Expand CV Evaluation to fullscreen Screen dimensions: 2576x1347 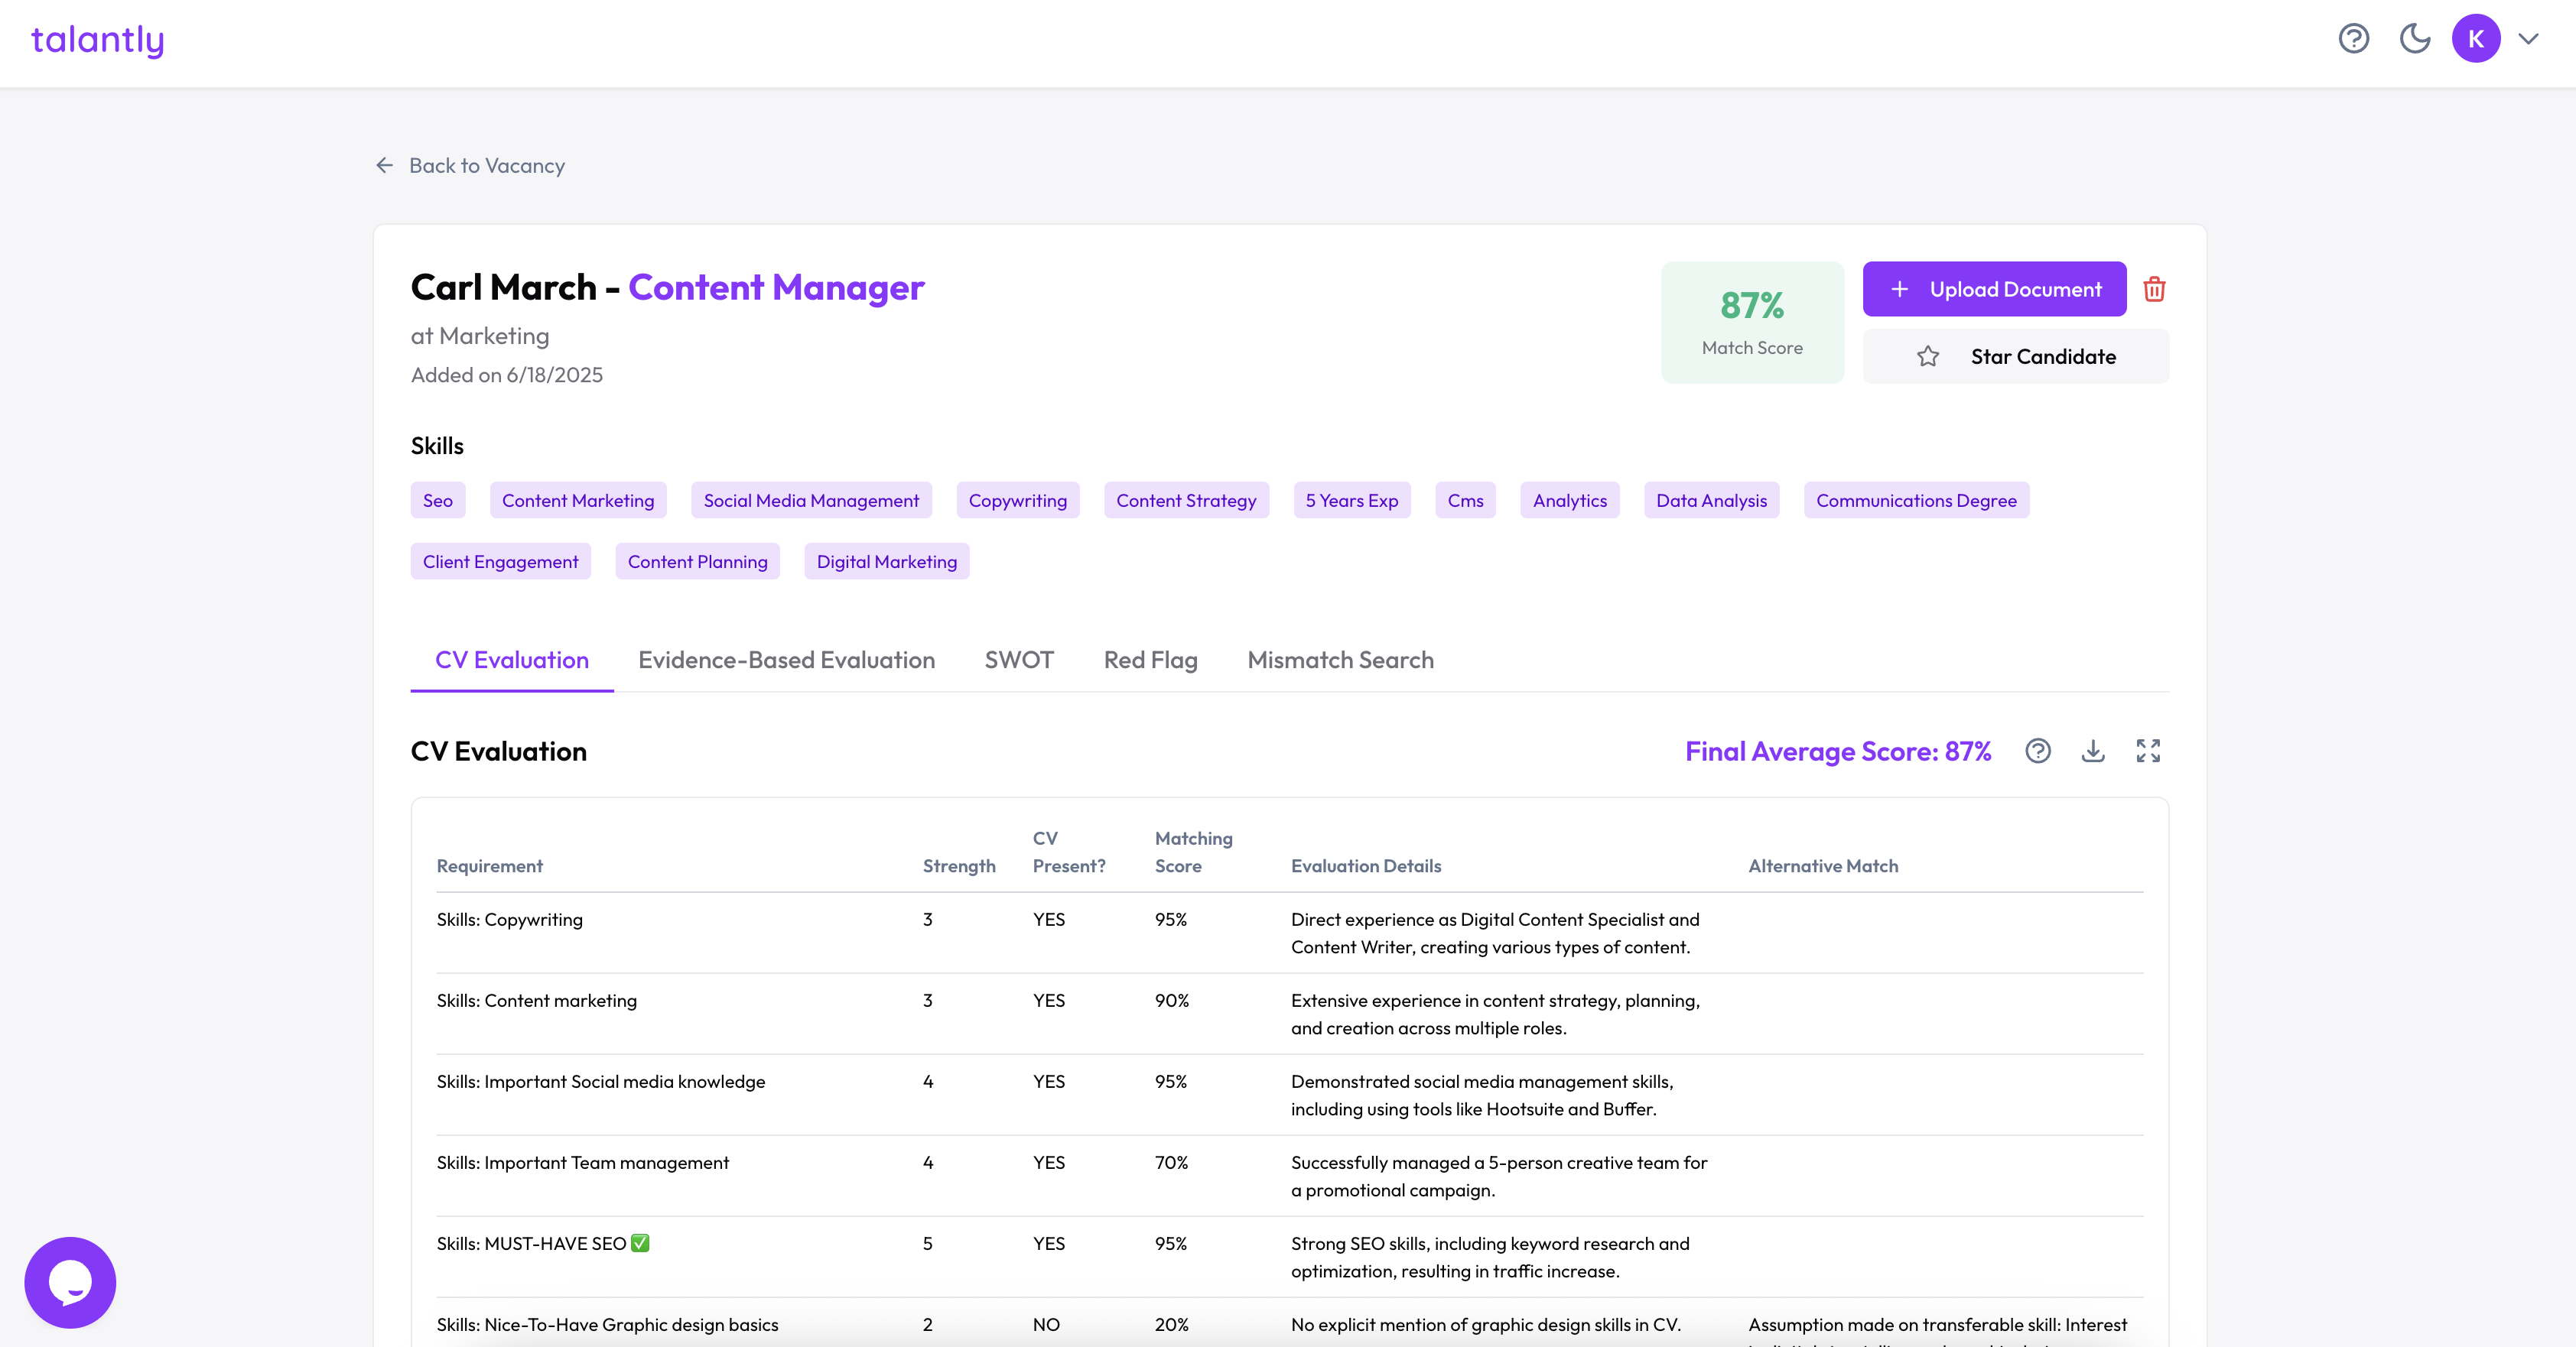pyautogui.click(x=2148, y=751)
